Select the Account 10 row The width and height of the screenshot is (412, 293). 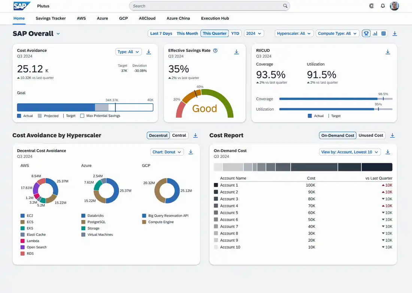[303, 247]
